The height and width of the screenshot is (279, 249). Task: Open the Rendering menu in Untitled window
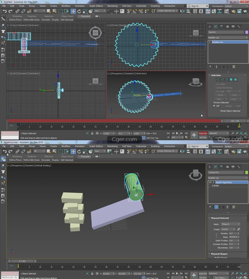pos(112,6)
